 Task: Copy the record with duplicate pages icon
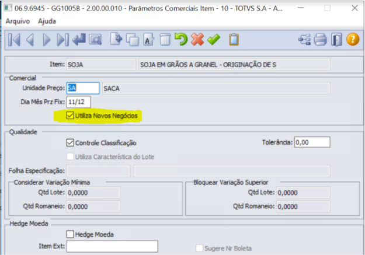pos(133,40)
